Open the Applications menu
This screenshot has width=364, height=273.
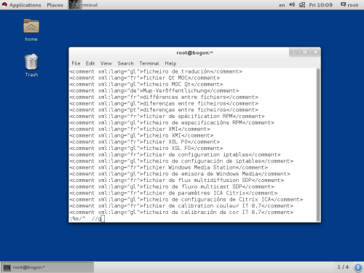click(x=25, y=5)
